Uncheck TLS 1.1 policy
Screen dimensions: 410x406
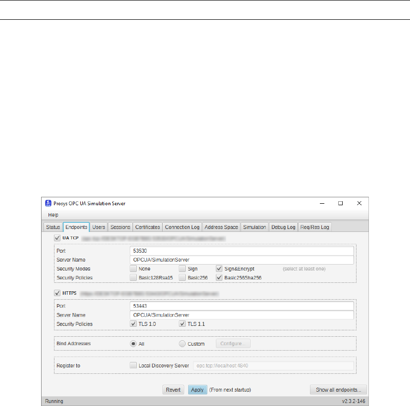tap(182, 324)
